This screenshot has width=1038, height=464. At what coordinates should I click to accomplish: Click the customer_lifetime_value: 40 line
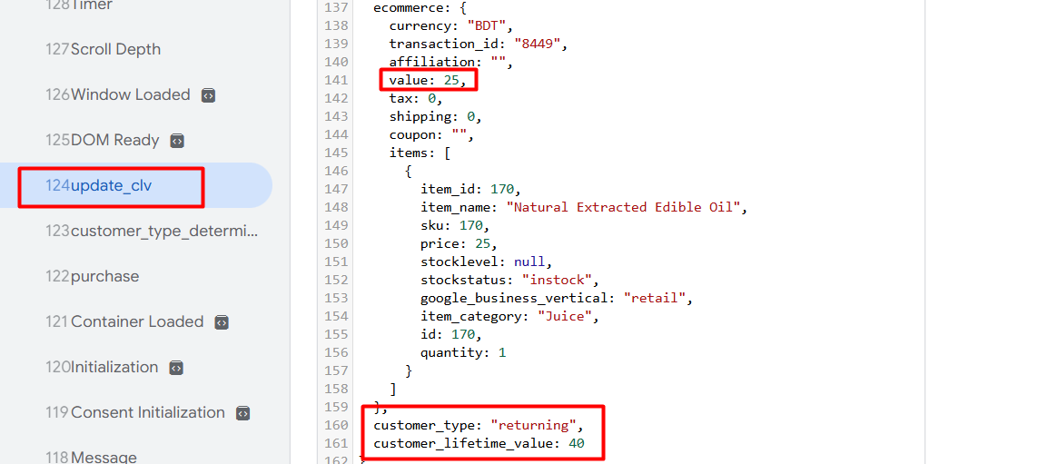[x=479, y=443]
